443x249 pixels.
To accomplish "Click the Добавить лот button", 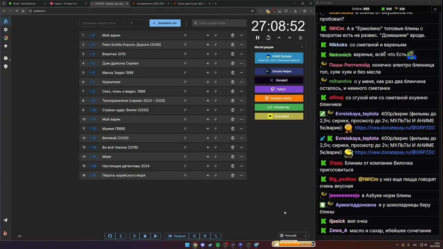I will [x=165, y=23].
